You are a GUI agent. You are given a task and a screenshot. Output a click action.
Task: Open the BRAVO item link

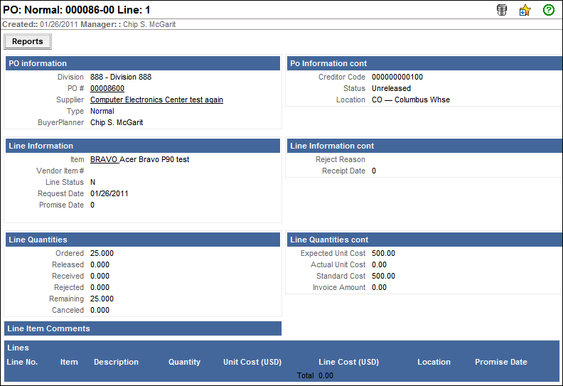coord(104,159)
